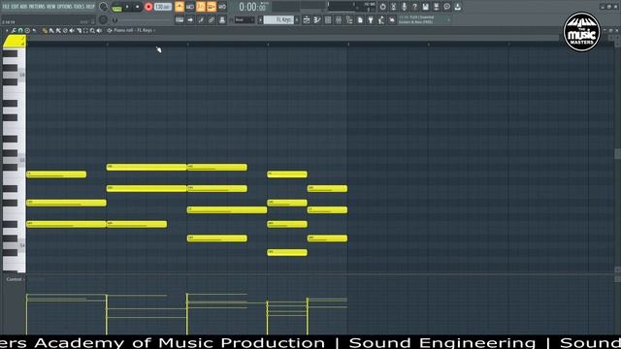The width and height of the screenshot is (621, 349).
Task: Open the PATTERNS menu
Action: tap(37, 7)
